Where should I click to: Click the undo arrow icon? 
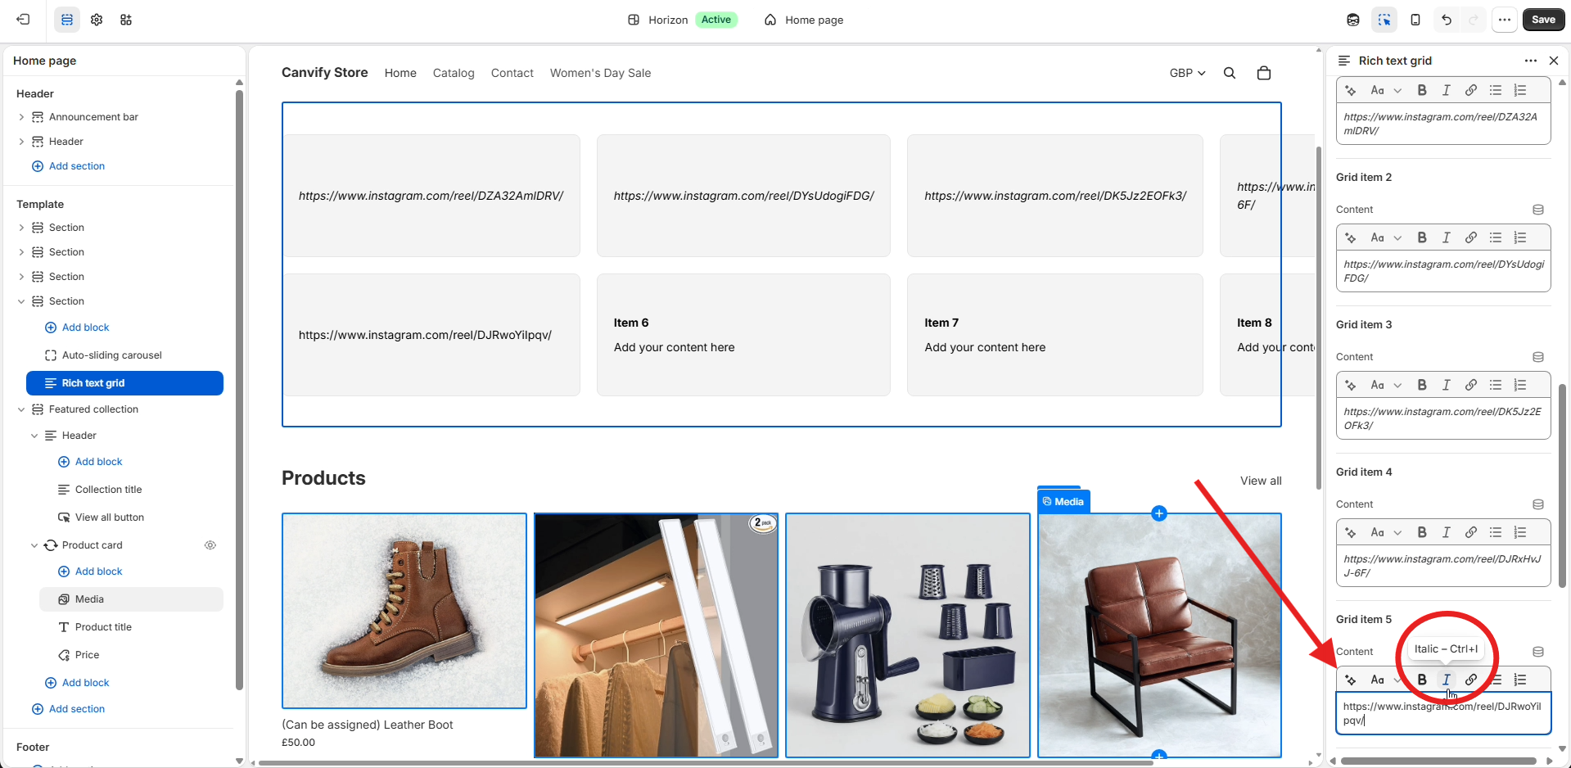click(1447, 20)
